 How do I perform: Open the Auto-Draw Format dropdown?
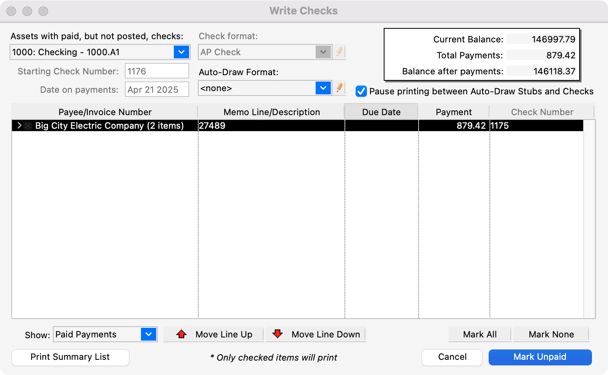tap(323, 88)
